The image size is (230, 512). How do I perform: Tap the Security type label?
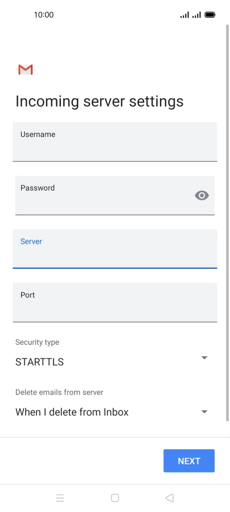(37, 342)
